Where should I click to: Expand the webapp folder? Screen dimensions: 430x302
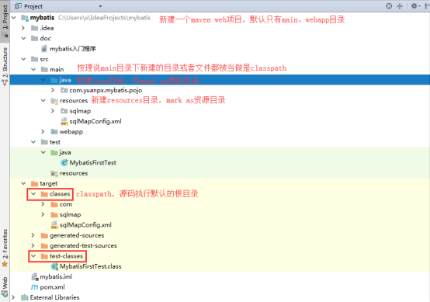(x=43, y=132)
